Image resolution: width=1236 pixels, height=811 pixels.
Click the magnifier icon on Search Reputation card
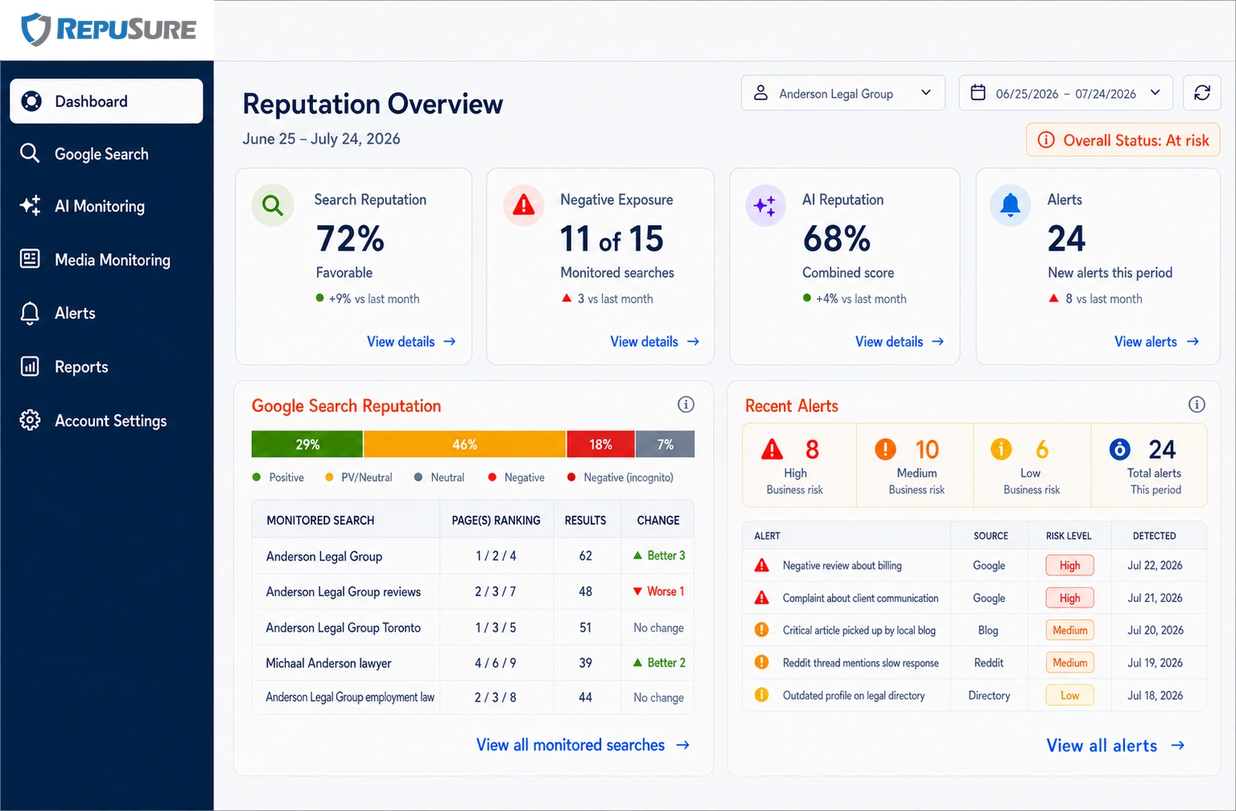(x=272, y=206)
